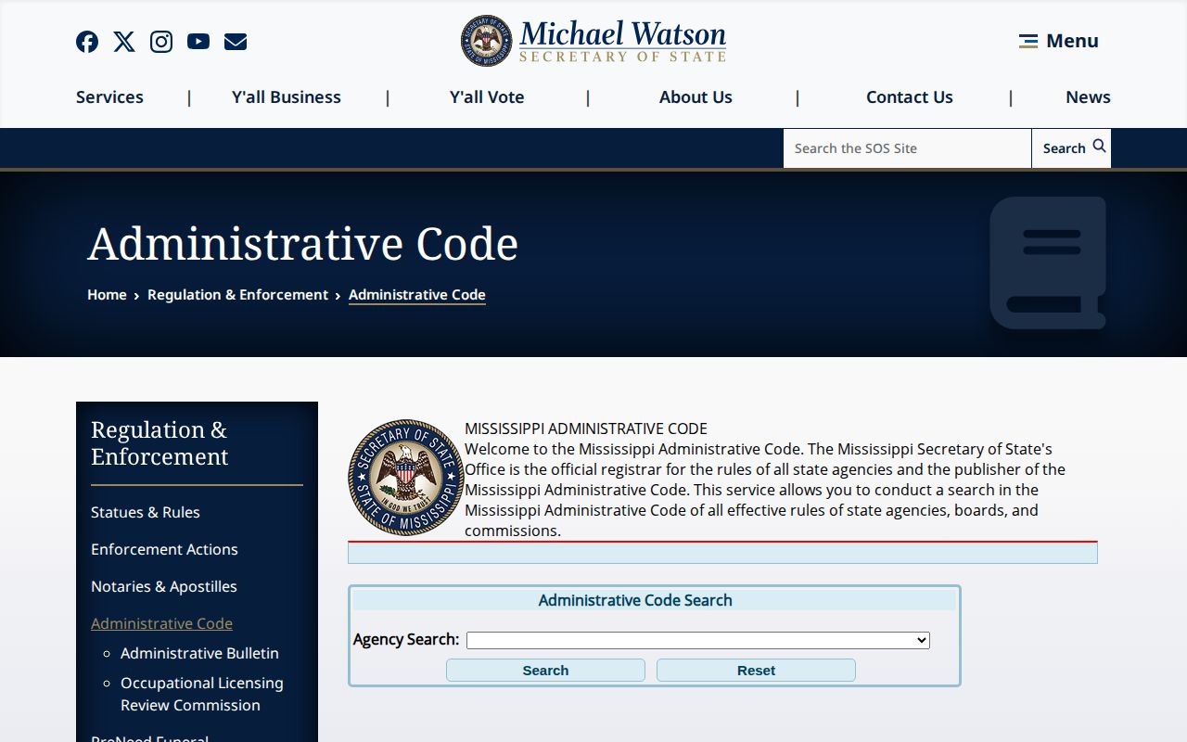Image resolution: width=1187 pixels, height=742 pixels.
Task: Click the Administrative Code Search button
Action: (545, 670)
